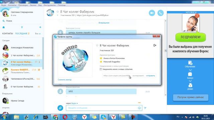Click the message input field
Image resolution: width=214 pixels, height=120 pixels.
[x=104, y=108]
